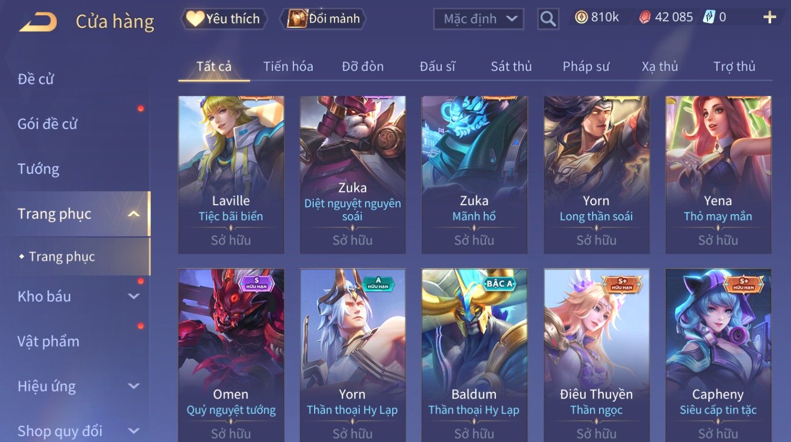Image resolution: width=791 pixels, height=442 pixels.
Task: Expand the Kho báu sidebar section
Action: [134, 296]
